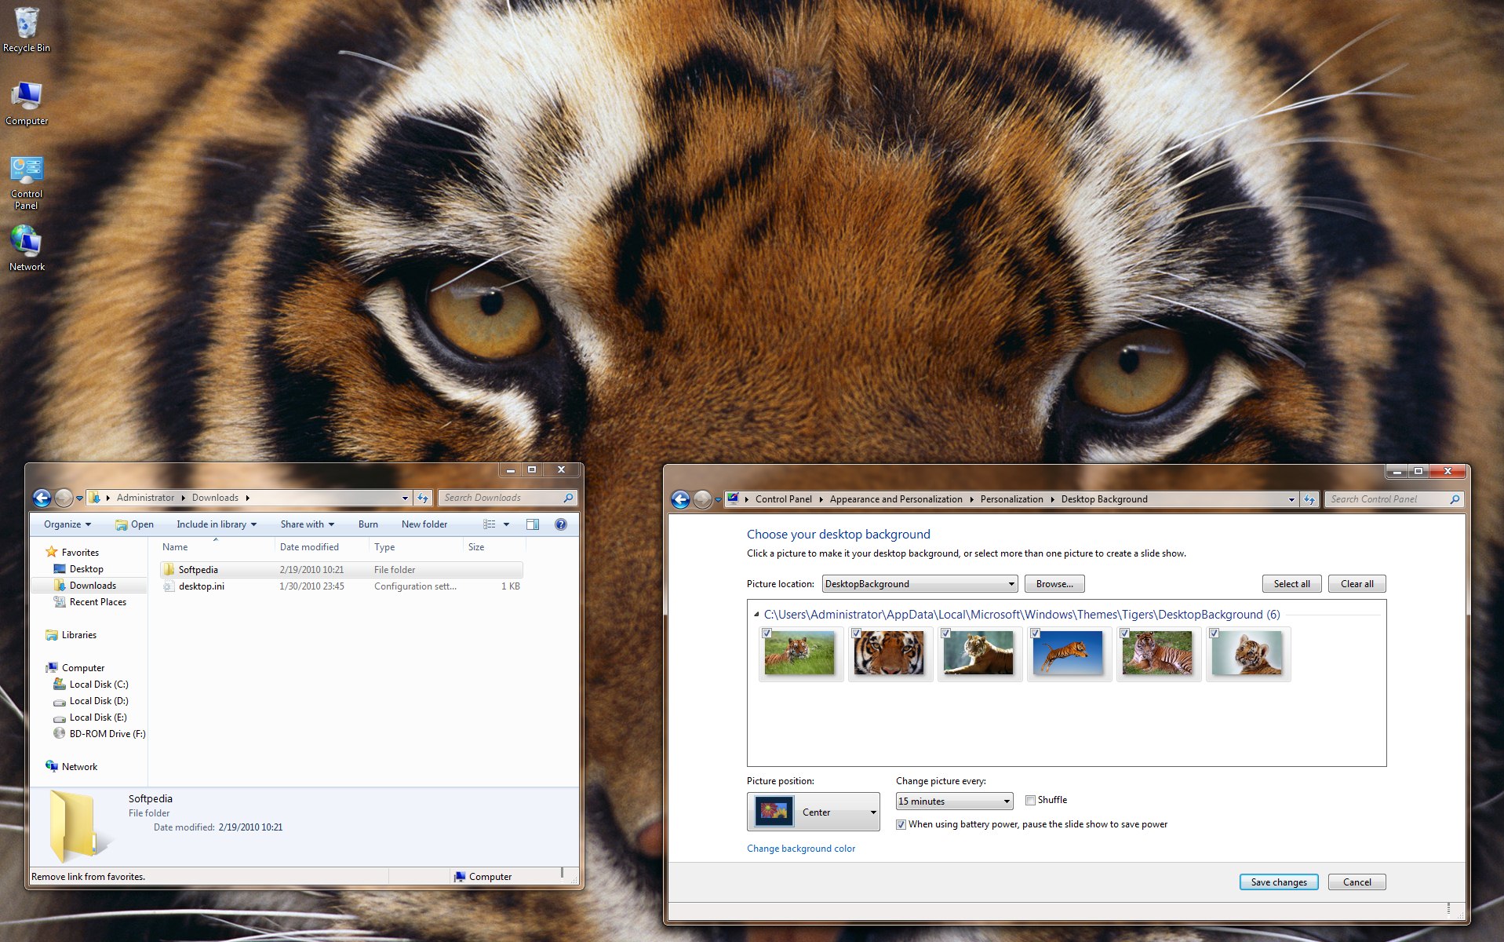This screenshot has width=1504, height=942.
Task: Open Control Panel address bar history dropdown
Action: pyautogui.click(x=1291, y=499)
